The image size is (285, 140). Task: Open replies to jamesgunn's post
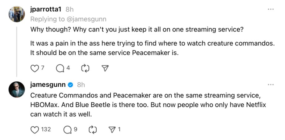67,130
